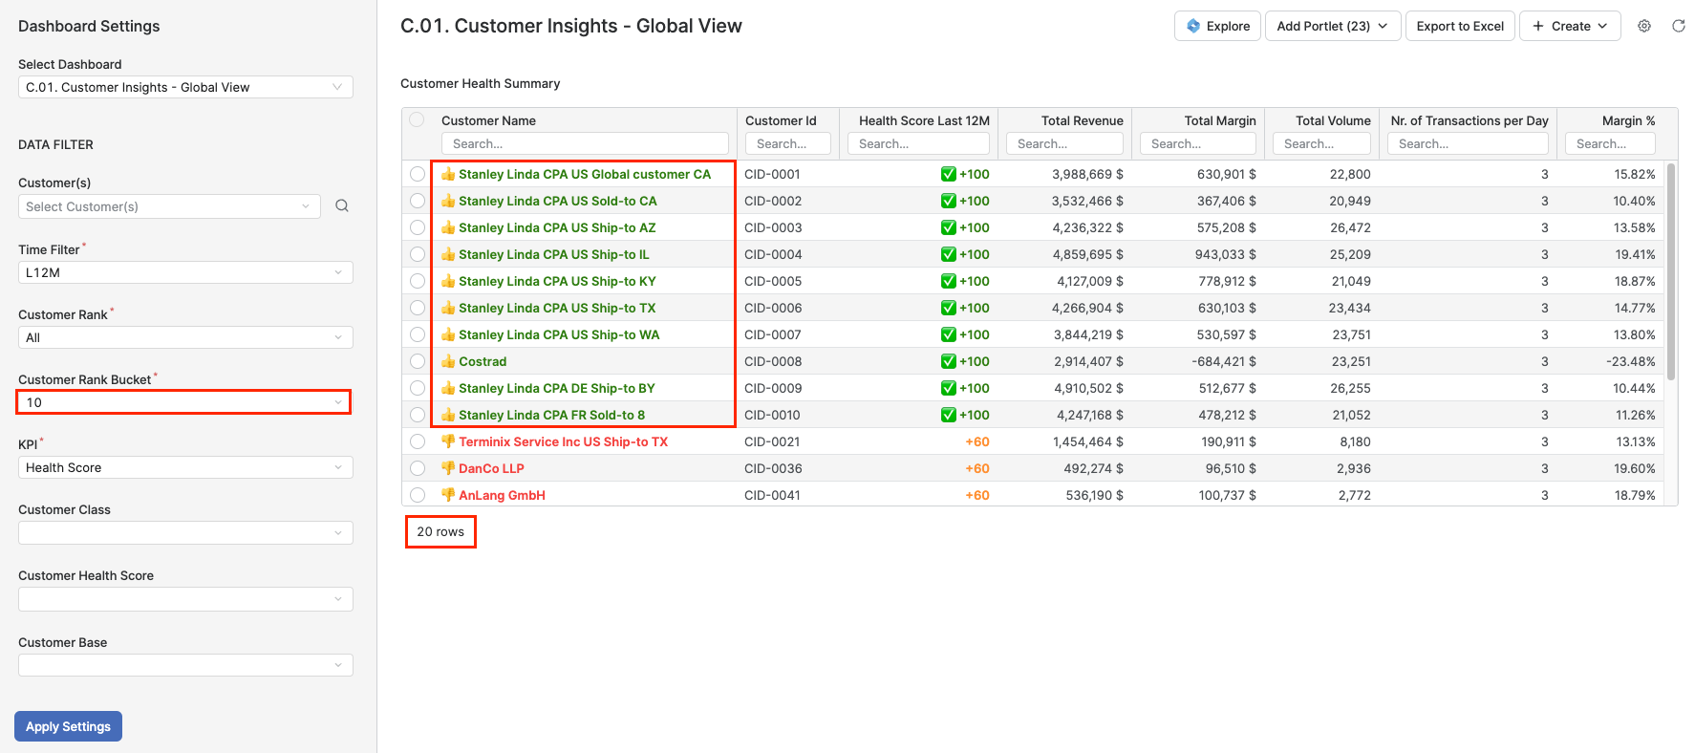1695x753 pixels.
Task: Open the Customer Rank dropdown
Action: [x=185, y=337]
